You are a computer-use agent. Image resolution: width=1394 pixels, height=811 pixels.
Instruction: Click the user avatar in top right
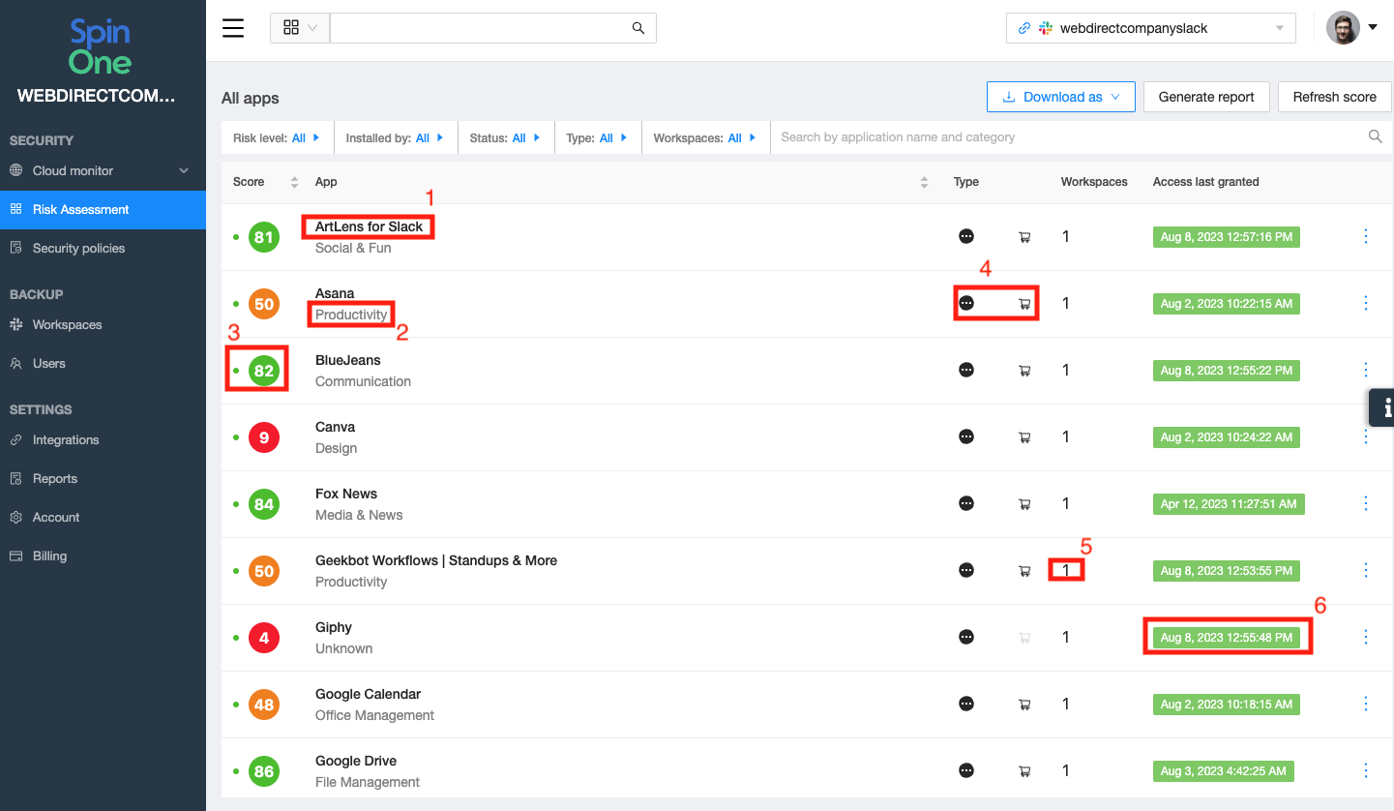(x=1343, y=28)
